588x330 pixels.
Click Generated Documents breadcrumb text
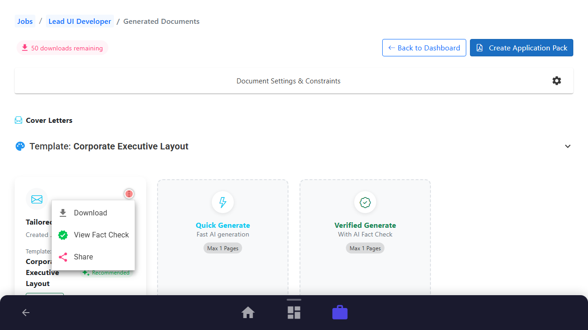click(x=161, y=21)
